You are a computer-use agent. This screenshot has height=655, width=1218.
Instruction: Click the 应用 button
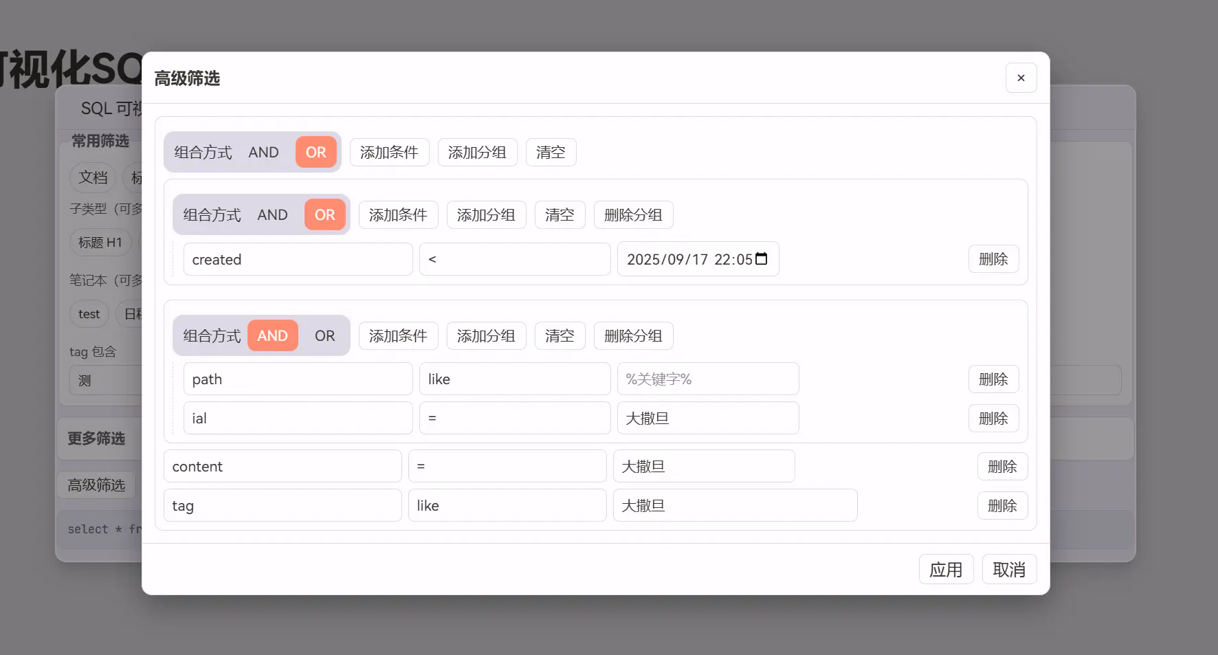(946, 570)
